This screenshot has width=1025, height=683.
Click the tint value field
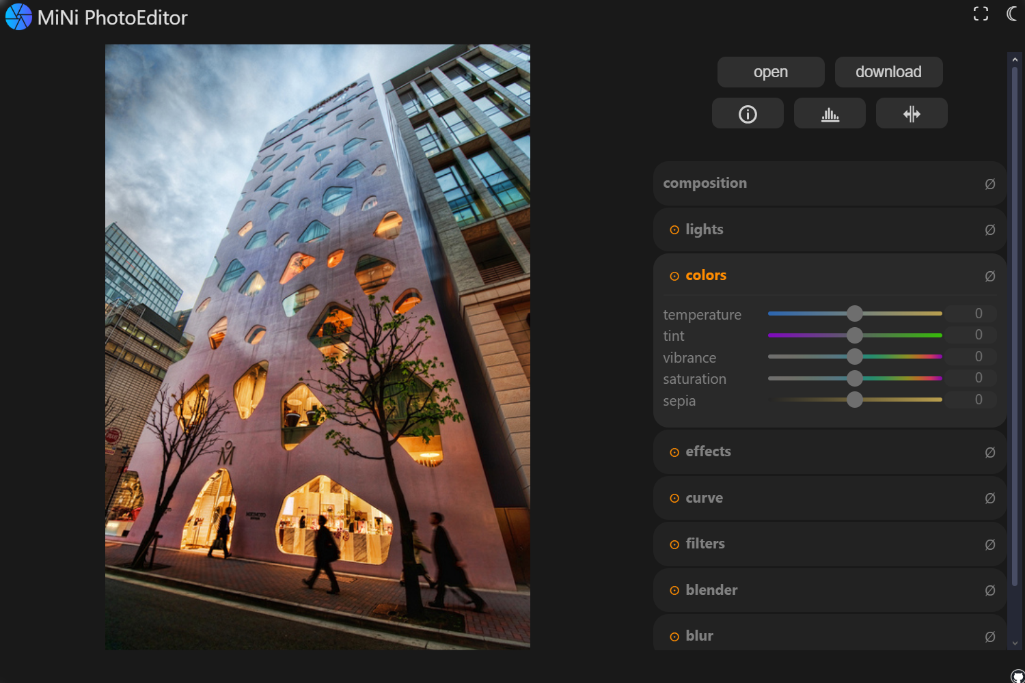971,335
